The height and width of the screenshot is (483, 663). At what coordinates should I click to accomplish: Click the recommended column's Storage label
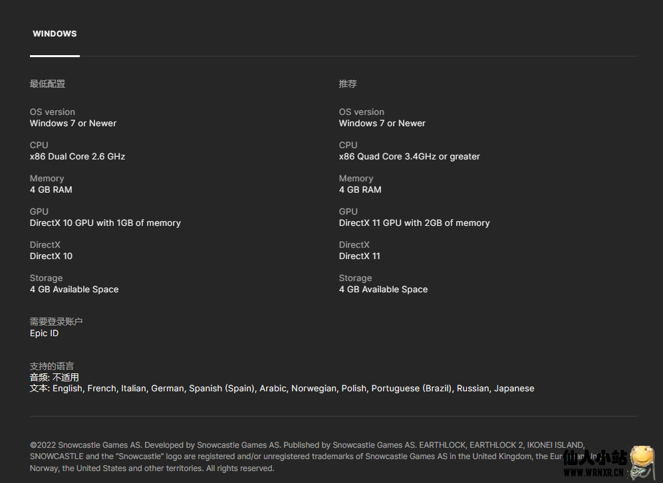355,278
